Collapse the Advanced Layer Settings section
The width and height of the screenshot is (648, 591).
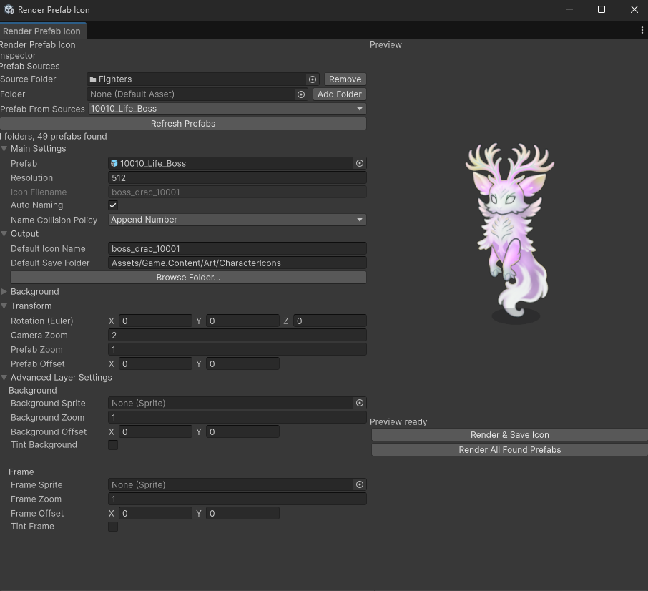tap(4, 377)
